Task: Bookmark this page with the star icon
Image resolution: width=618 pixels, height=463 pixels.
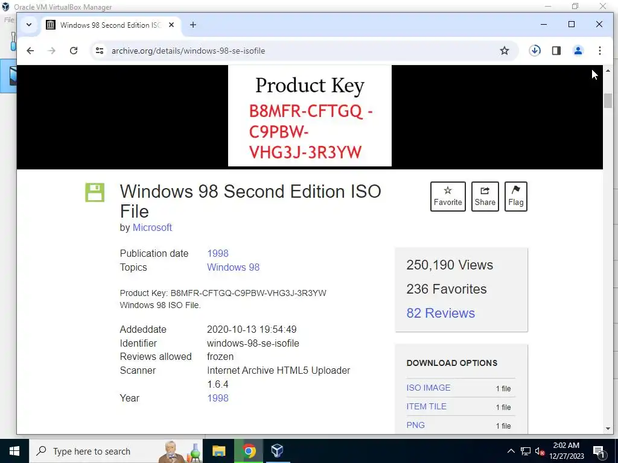Action: [505, 51]
